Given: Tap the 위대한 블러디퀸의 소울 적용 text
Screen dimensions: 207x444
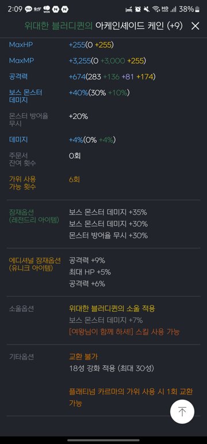Looking at the screenshot, I should coord(112,308).
